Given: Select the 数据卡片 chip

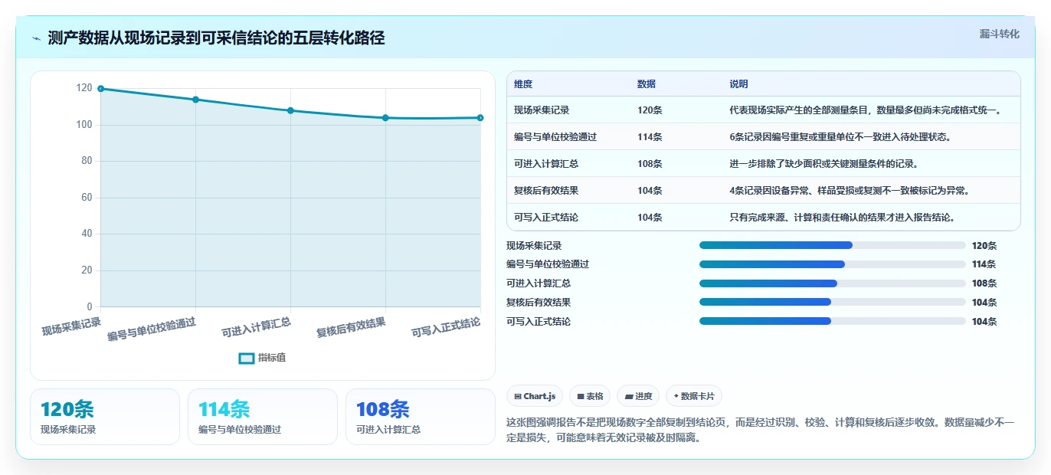Looking at the screenshot, I should (x=694, y=396).
